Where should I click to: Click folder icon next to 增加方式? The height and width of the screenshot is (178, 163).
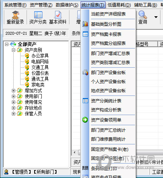pyautogui.click(x=20, y=90)
